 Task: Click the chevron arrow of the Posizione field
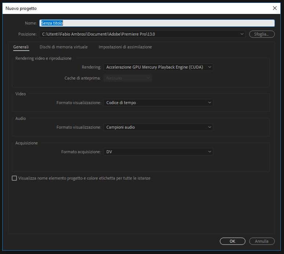click(242, 34)
